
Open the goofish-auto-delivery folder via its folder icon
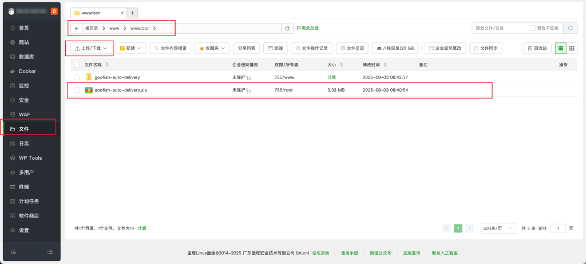(x=89, y=77)
